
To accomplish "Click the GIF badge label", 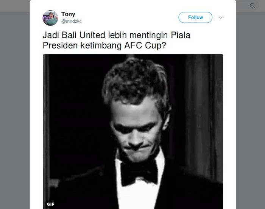I will pyautogui.click(x=50, y=204).
